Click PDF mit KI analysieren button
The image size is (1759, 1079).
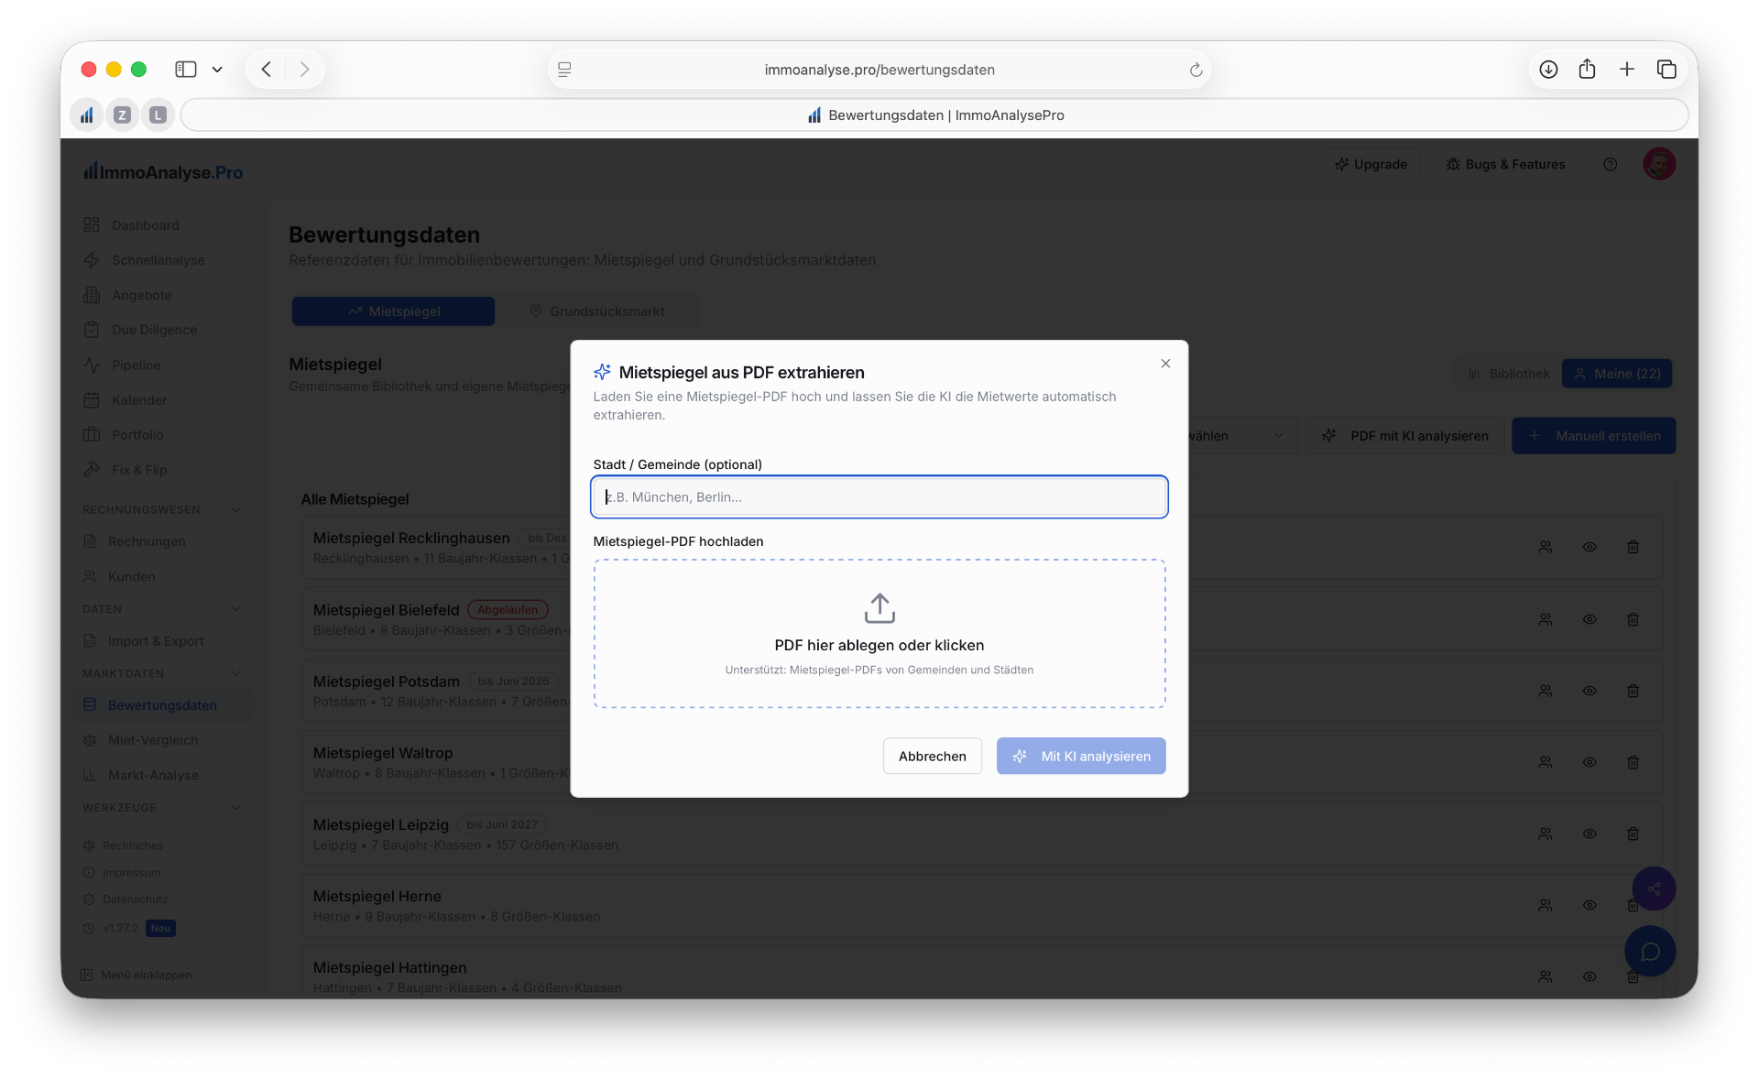click(1405, 436)
